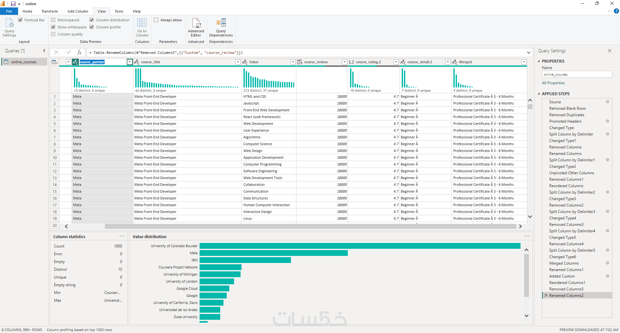The image size is (620, 333).
Task: Click the formula bar text field
Action: [306, 53]
